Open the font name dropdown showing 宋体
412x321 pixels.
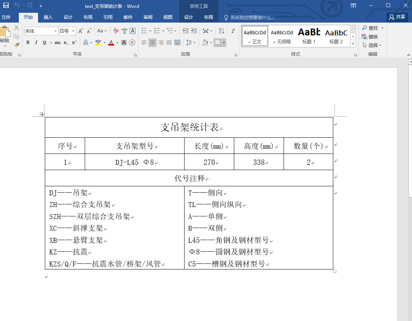(x=56, y=31)
